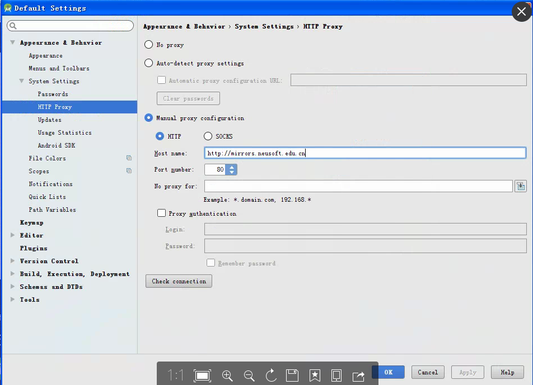
Task: Toggle the Automatic proxy configuration URL checkbox
Action: tap(161, 80)
